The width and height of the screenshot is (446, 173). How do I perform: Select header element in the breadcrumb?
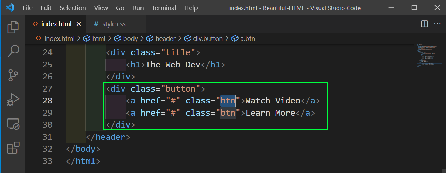[162, 38]
